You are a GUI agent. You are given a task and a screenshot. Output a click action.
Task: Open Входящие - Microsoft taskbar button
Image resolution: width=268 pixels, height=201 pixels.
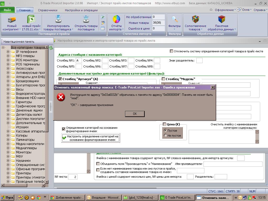(104, 198)
